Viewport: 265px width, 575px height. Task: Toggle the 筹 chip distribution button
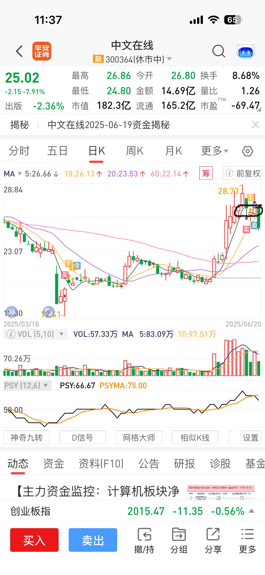[x=206, y=173]
